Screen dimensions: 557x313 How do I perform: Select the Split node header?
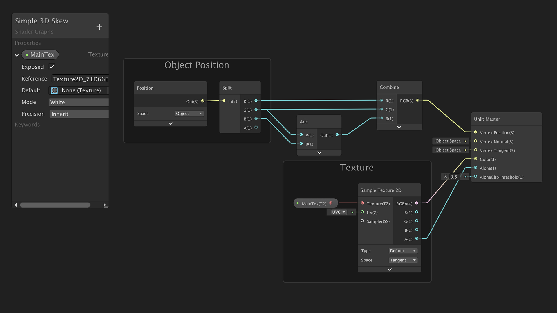pos(240,88)
